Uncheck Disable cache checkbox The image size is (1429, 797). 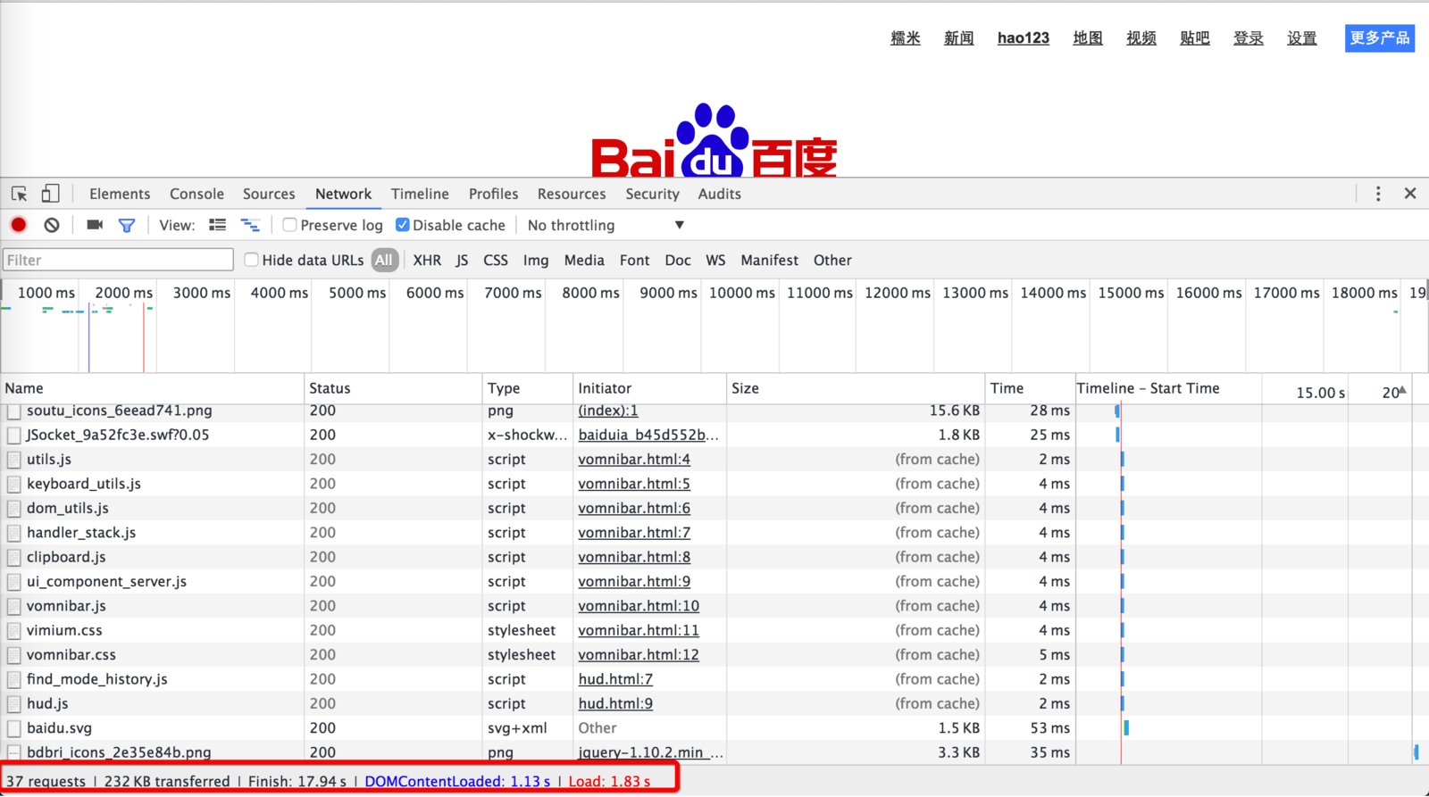[x=403, y=225]
